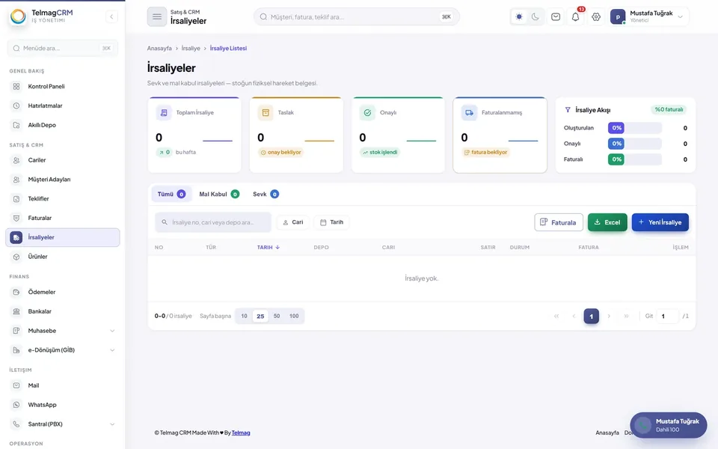
Task: Switch to the Sevk tab
Action: click(x=266, y=195)
